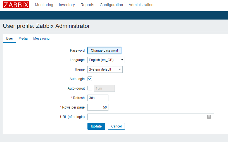
Task: Click the Rows per page field
Action: [98, 107]
